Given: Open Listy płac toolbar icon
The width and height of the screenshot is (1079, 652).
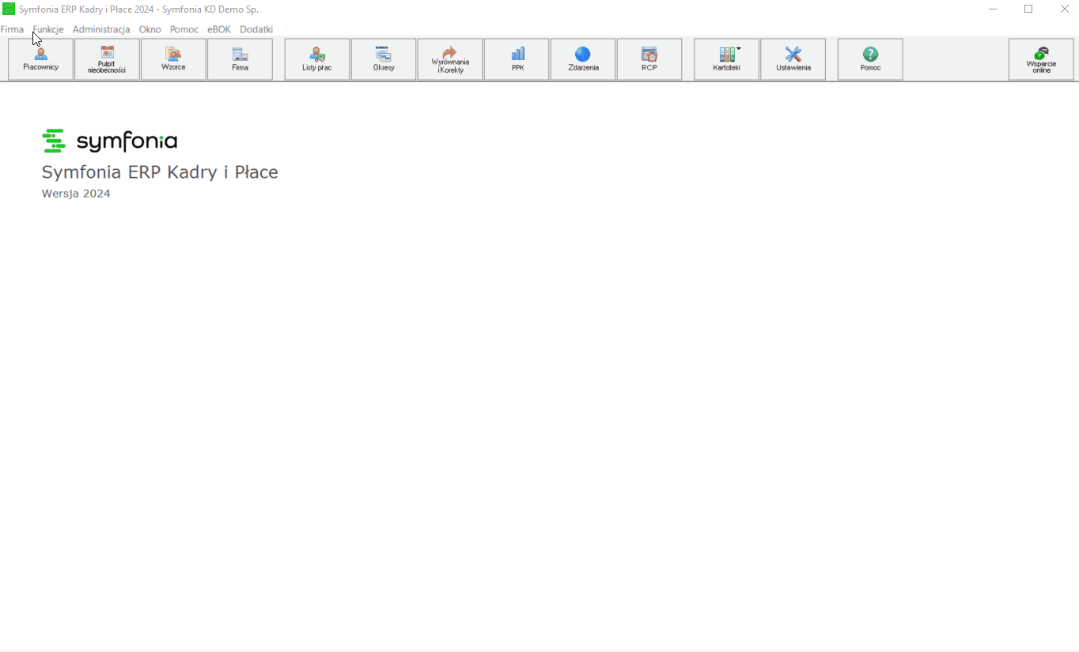Looking at the screenshot, I should [x=317, y=59].
